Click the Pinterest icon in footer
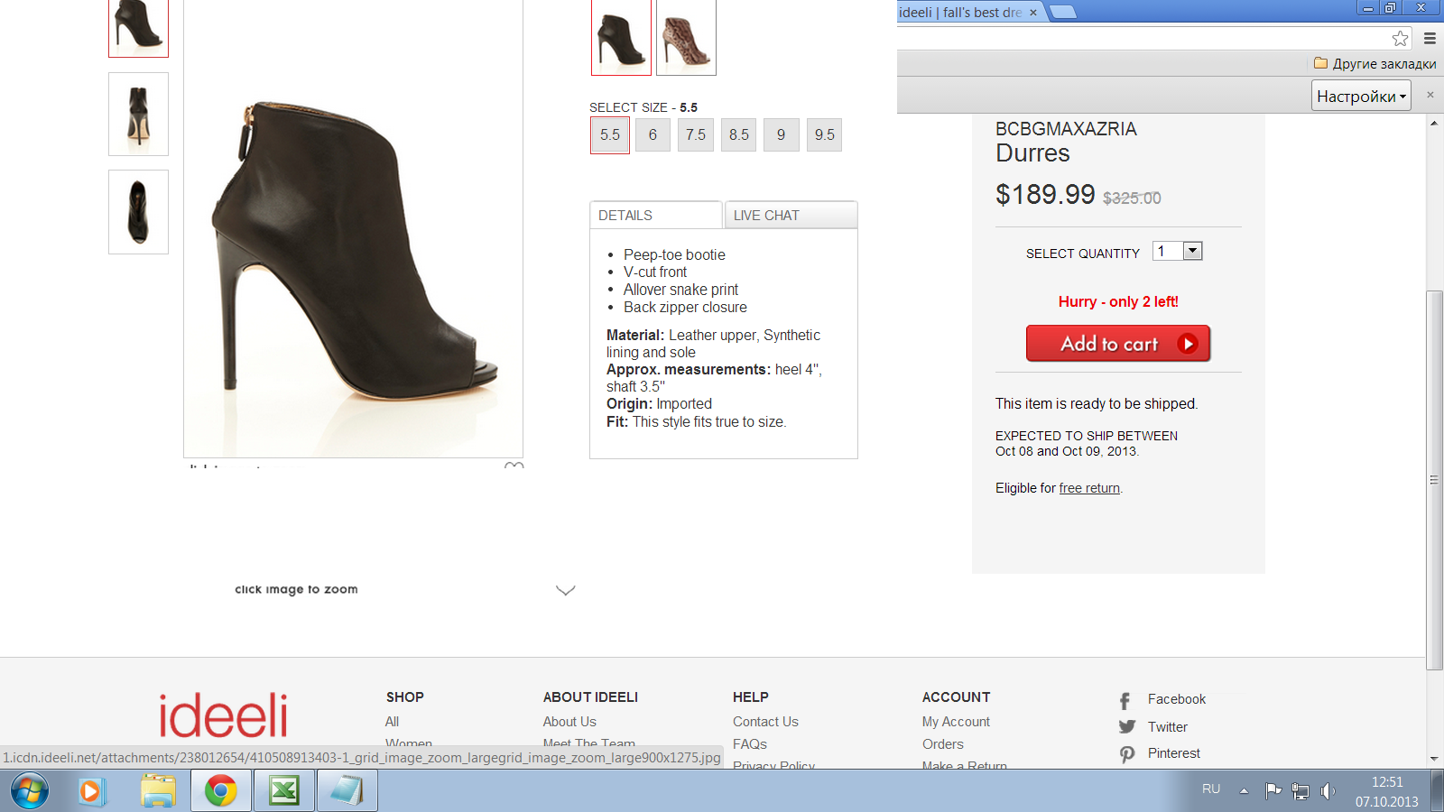Image resolution: width=1444 pixels, height=812 pixels. (x=1127, y=754)
